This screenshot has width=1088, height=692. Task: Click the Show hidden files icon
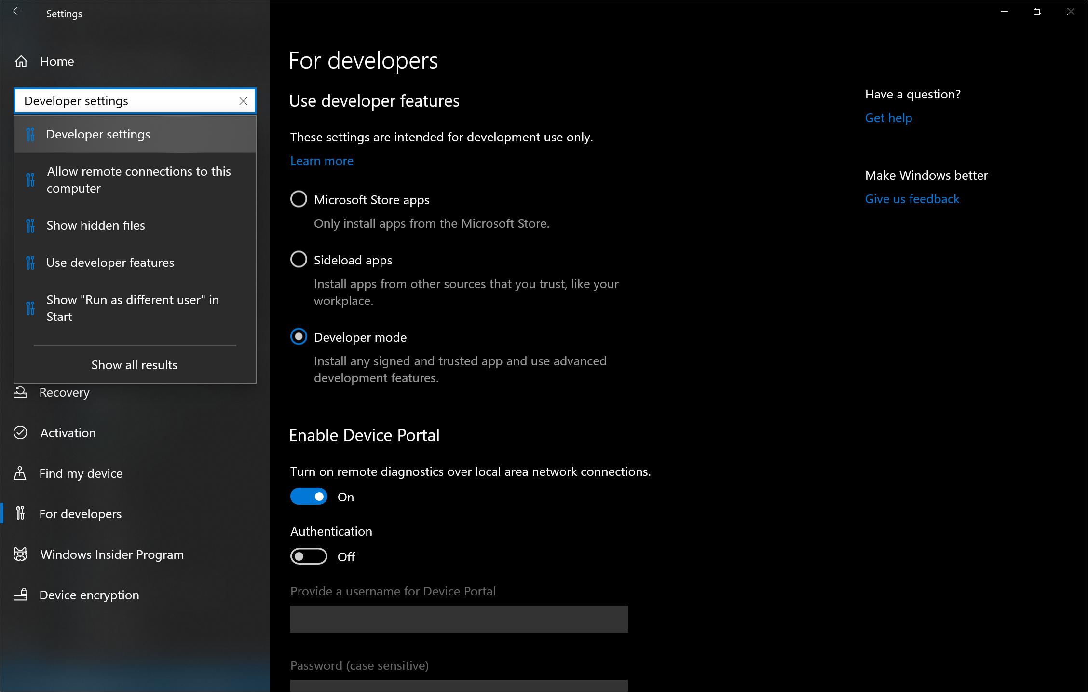(32, 224)
